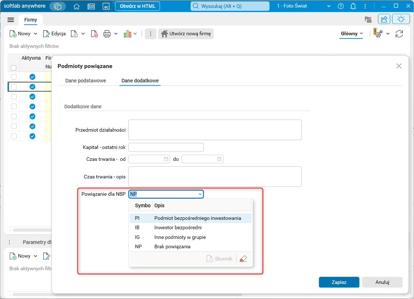Open the hamburger main menu
The width and height of the screenshot is (414, 299).
point(11,20)
